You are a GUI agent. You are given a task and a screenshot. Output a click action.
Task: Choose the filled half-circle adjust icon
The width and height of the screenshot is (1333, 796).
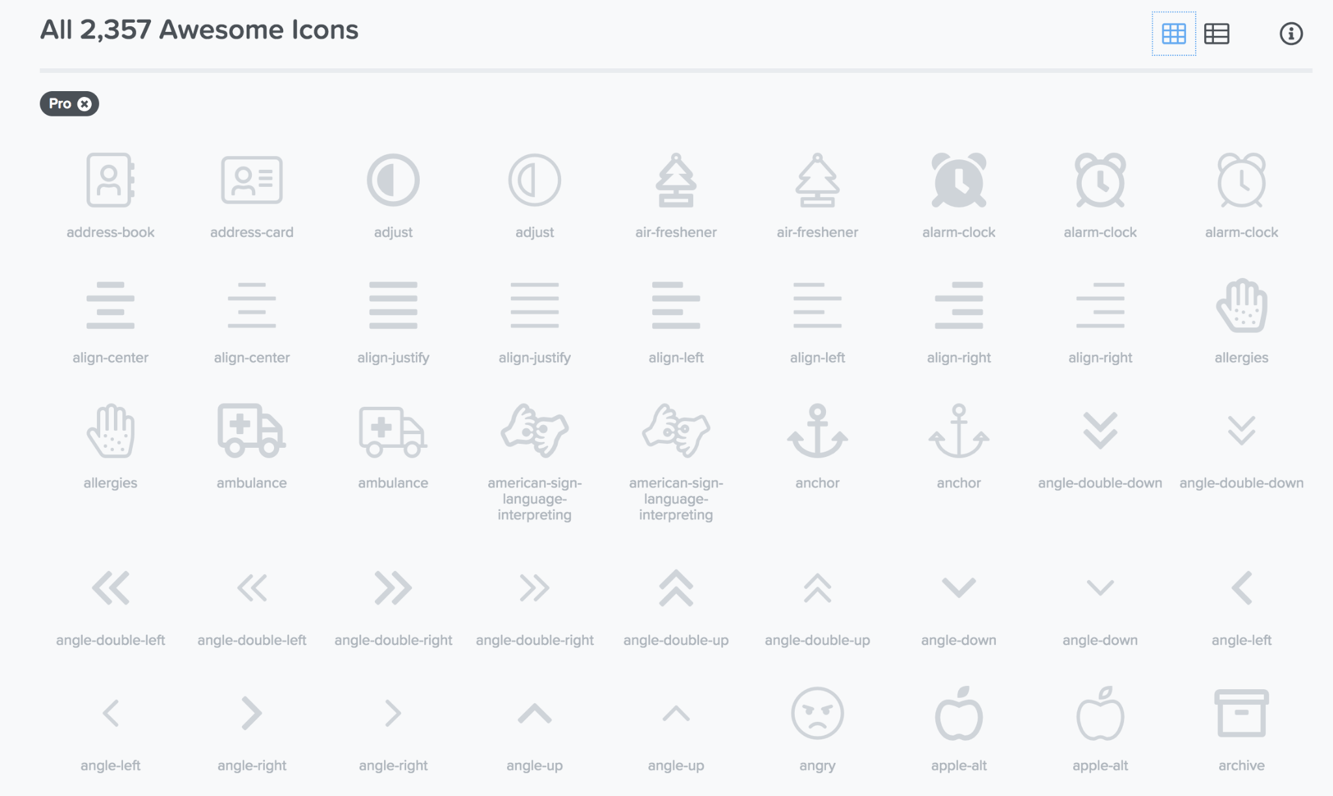click(392, 180)
